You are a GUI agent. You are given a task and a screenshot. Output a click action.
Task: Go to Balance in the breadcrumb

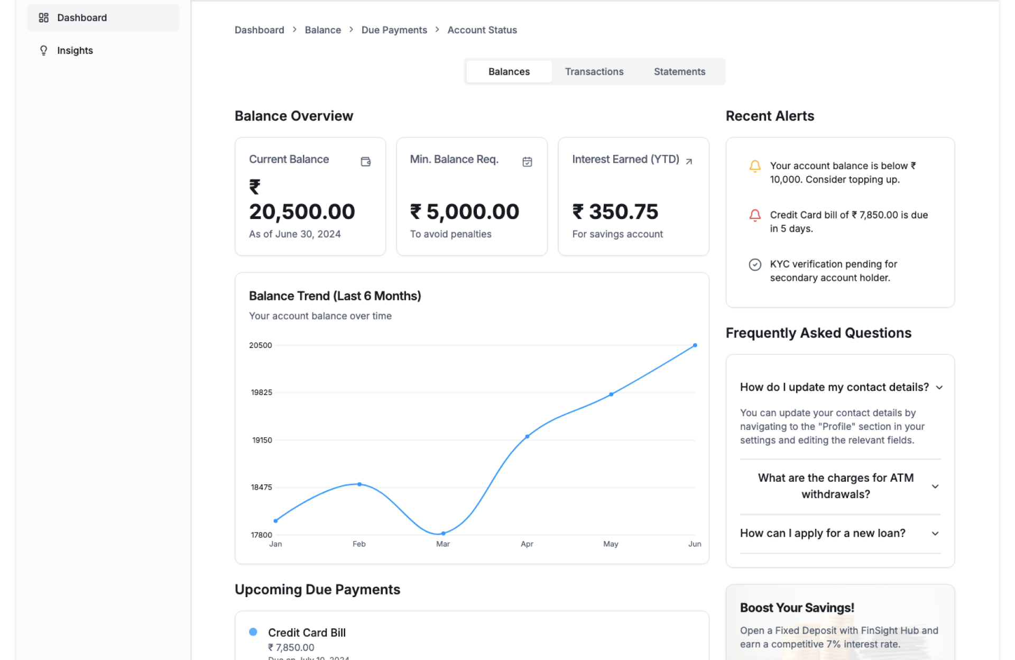pos(322,30)
